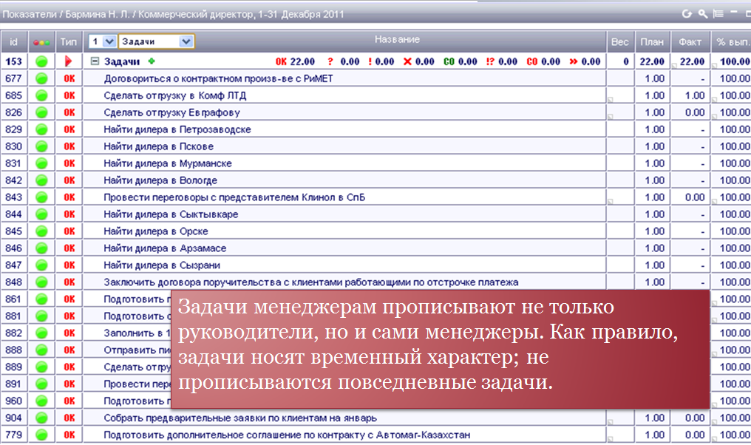Click the red question mark icon in summary row
Screen dimensions: 751x445
(x=330, y=61)
